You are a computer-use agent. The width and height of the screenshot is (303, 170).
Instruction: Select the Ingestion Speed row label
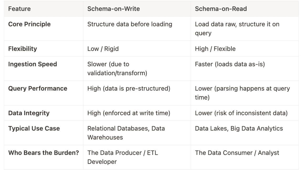pyautogui.click(x=33, y=64)
